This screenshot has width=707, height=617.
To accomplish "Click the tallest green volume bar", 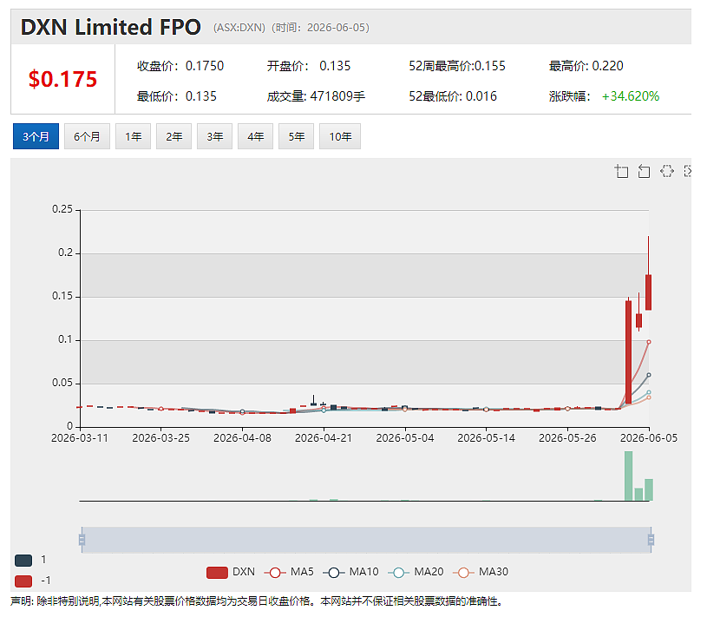I will tap(628, 476).
